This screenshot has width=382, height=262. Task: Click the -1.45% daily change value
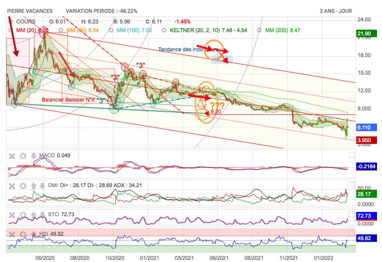pos(182,22)
